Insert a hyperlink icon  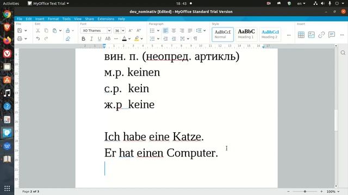point(321,35)
